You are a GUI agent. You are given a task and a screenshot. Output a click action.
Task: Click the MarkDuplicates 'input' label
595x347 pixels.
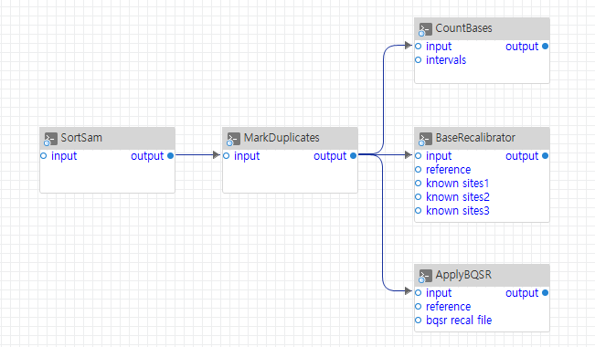click(x=247, y=156)
